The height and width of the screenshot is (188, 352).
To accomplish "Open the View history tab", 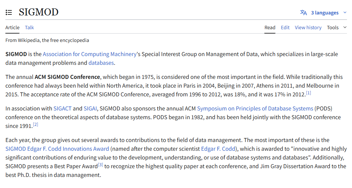I will click(x=308, y=28).
